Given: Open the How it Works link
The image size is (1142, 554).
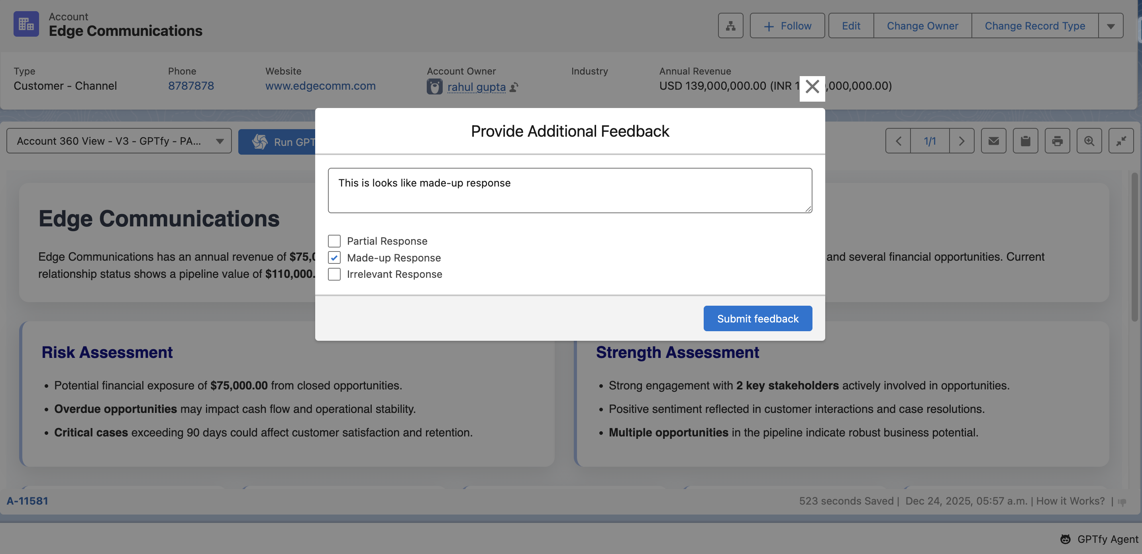Looking at the screenshot, I should (1070, 501).
